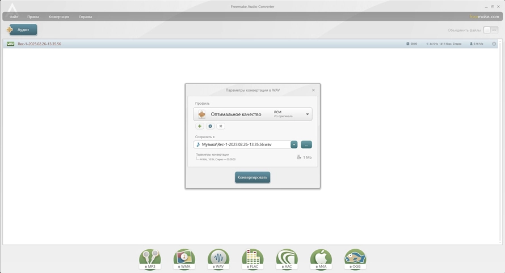Click the WAV badge on Rec-1 row
The height and width of the screenshot is (273, 505).
(10, 44)
